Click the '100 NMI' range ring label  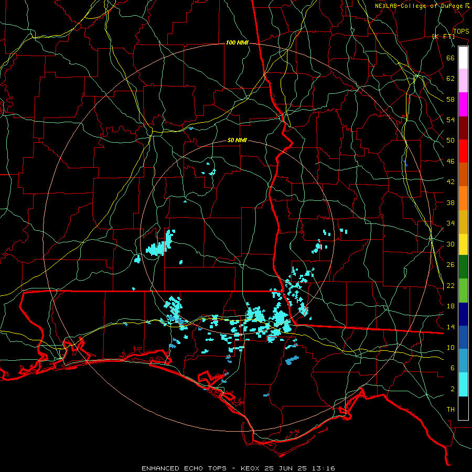(x=237, y=43)
